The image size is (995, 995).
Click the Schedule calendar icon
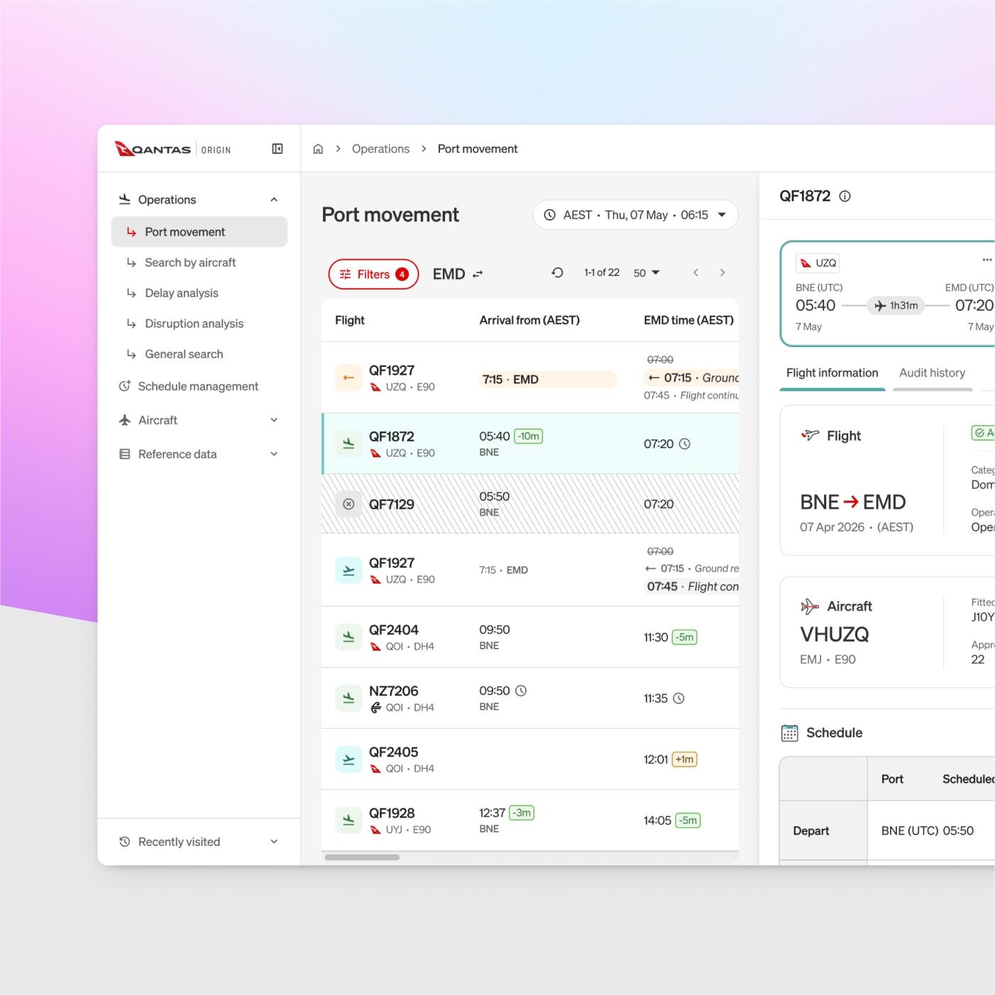(x=789, y=733)
